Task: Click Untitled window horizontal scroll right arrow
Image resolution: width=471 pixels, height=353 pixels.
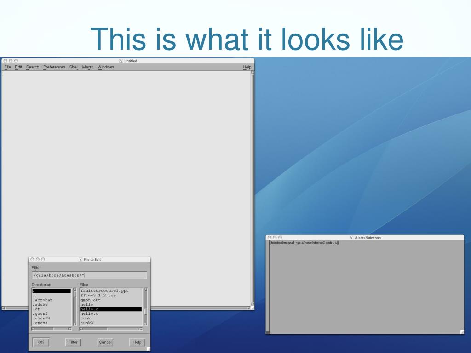Action: [x=248, y=307]
